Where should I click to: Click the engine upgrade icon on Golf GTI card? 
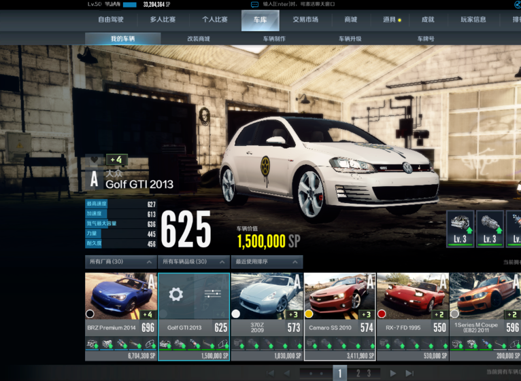(x=165, y=344)
